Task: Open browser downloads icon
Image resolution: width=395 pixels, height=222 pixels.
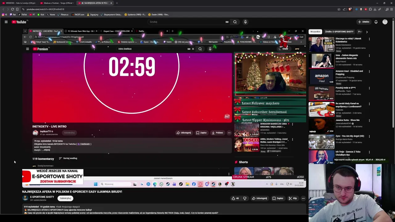Action: pyautogui.click(x=375, y=9)
